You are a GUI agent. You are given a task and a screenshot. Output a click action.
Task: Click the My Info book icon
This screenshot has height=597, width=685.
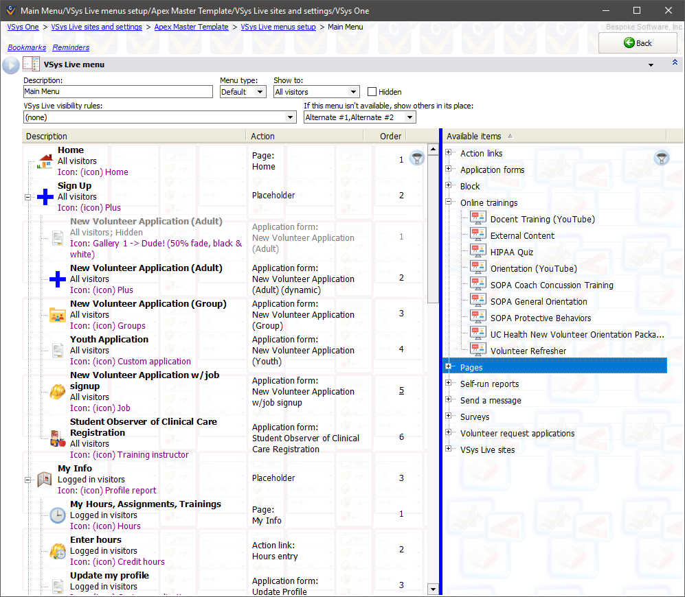(45, 480)
